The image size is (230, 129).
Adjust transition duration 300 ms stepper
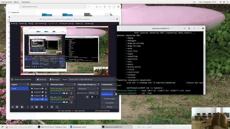(x=97, y=93)
